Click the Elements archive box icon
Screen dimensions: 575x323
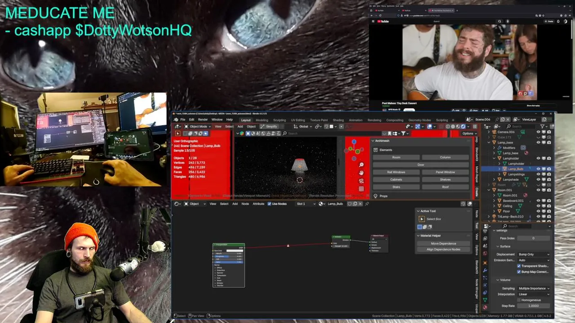(376, 150)
